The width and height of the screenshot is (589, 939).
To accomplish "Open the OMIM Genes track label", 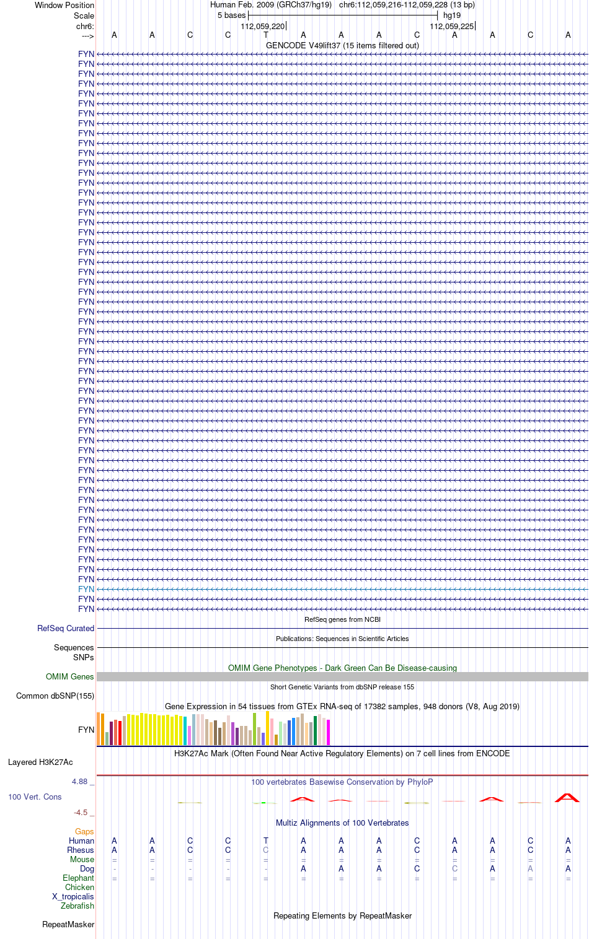I will (x=70, y=676).
